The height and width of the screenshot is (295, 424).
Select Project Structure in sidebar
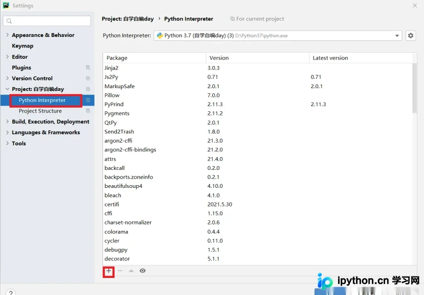40,111
